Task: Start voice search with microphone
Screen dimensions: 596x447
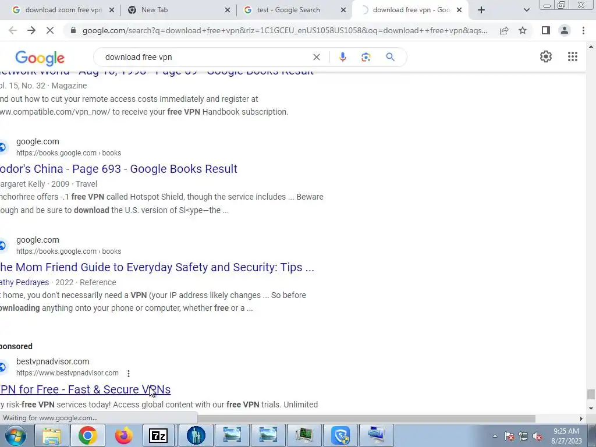Action: pos(342,57)
